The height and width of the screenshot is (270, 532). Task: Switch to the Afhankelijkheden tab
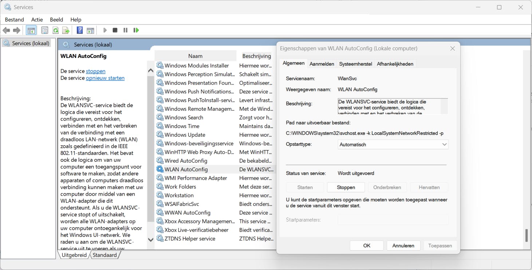tap(395, 64)
